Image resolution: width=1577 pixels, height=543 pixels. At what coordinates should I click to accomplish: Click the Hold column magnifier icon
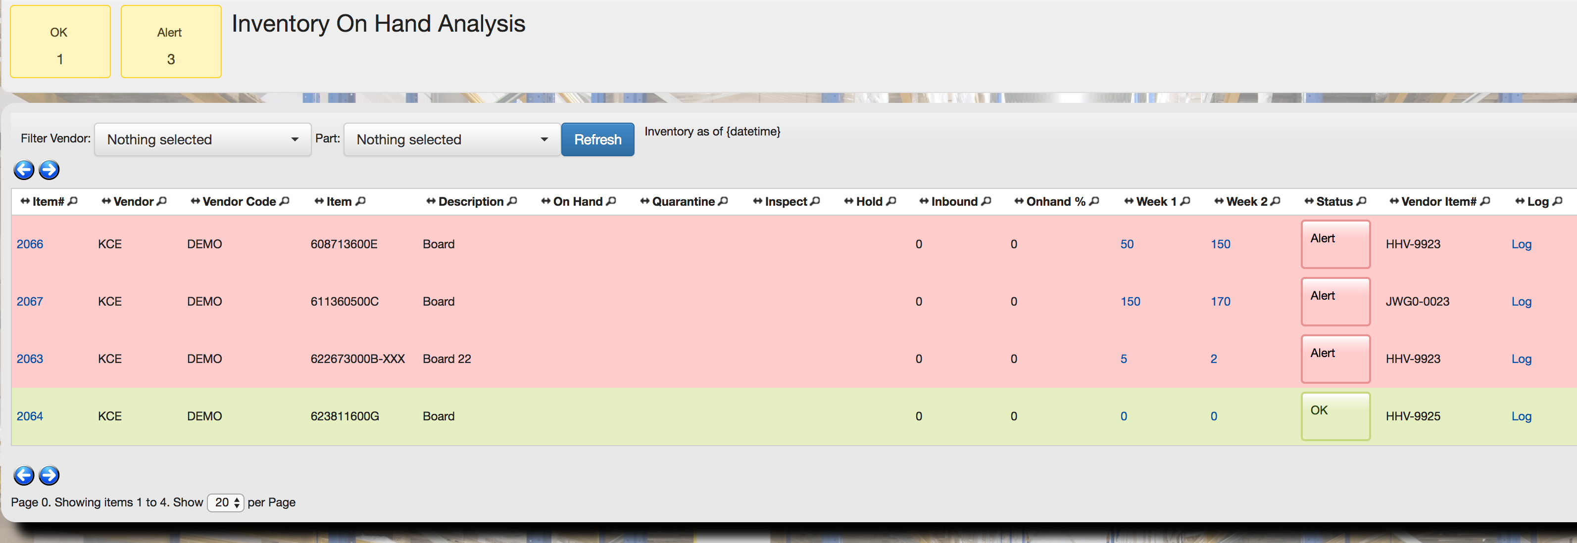coord(891,201)
